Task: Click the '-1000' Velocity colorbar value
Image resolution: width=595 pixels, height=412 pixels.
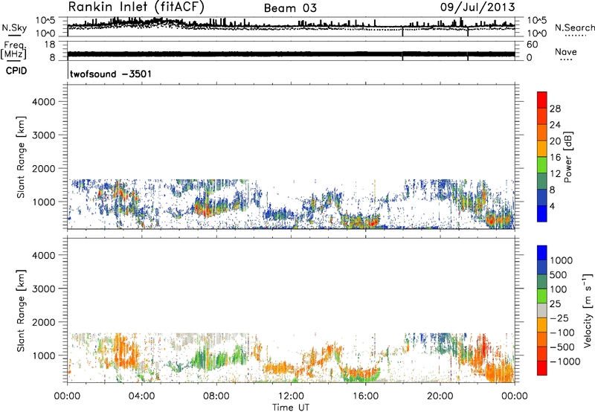Action: [565, 361]
